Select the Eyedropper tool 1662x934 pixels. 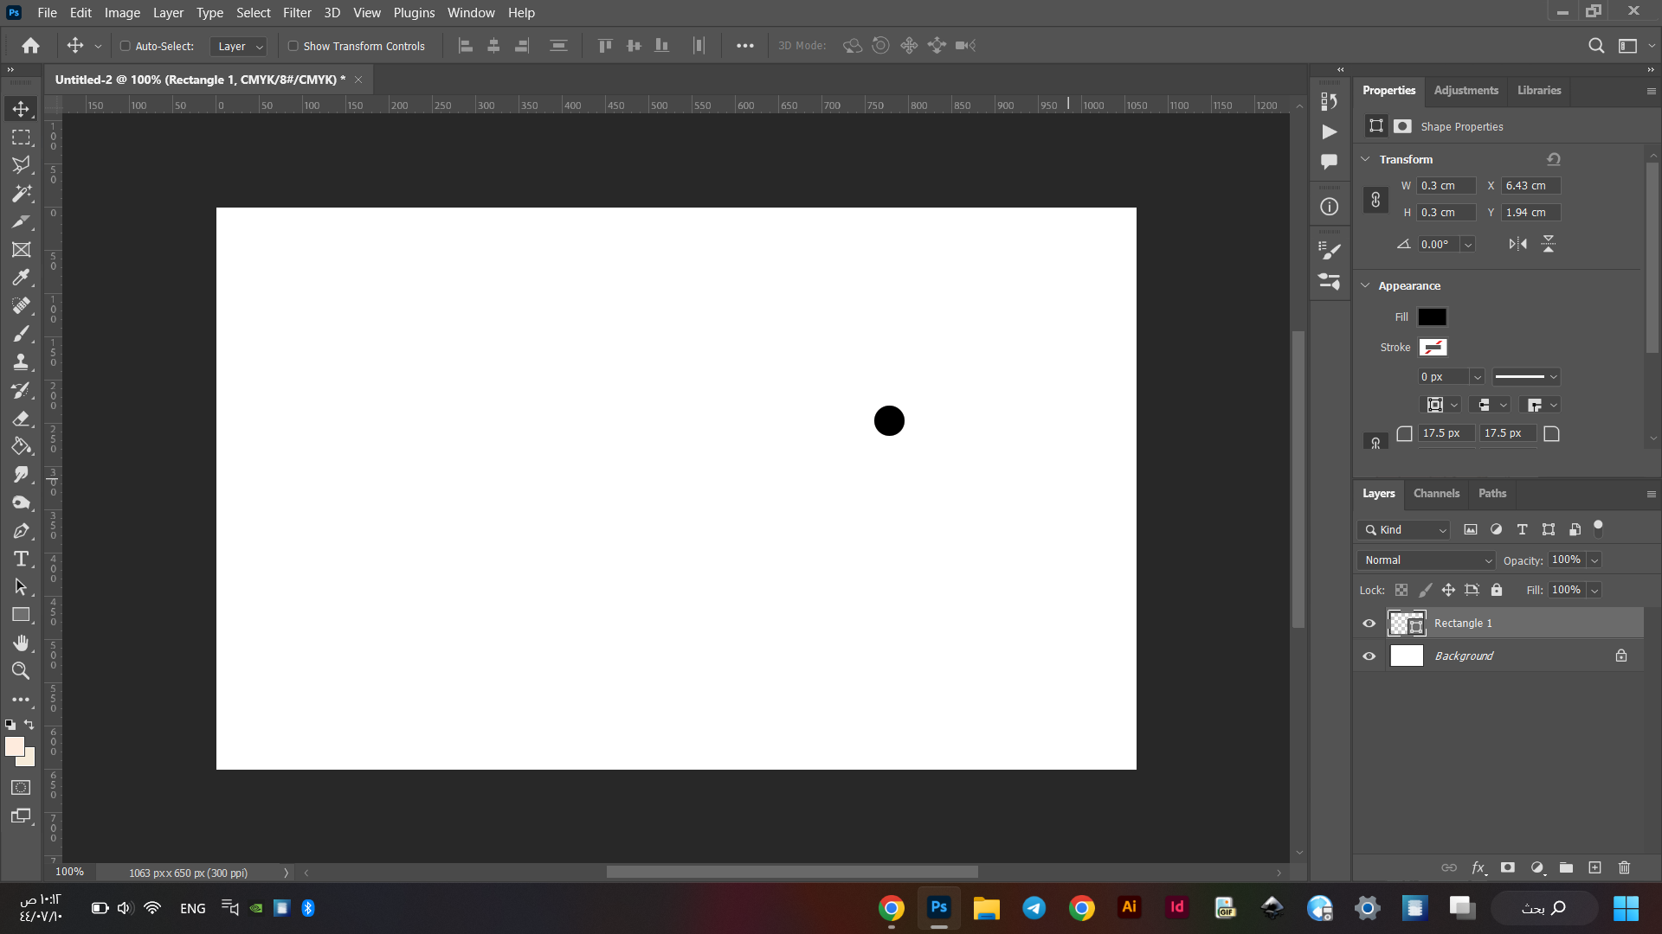21,278
